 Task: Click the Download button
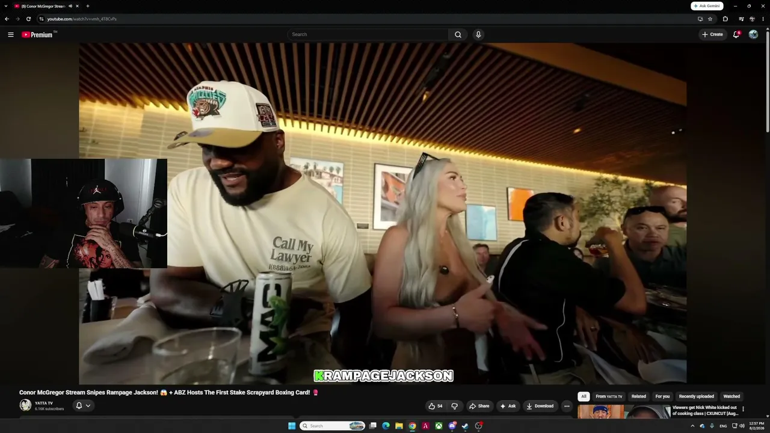[540, 406]
